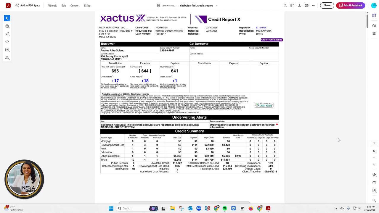Click the scroll up arrow of document scrollbar
This screenshot has width=379, height=213.
click(367, 13)
